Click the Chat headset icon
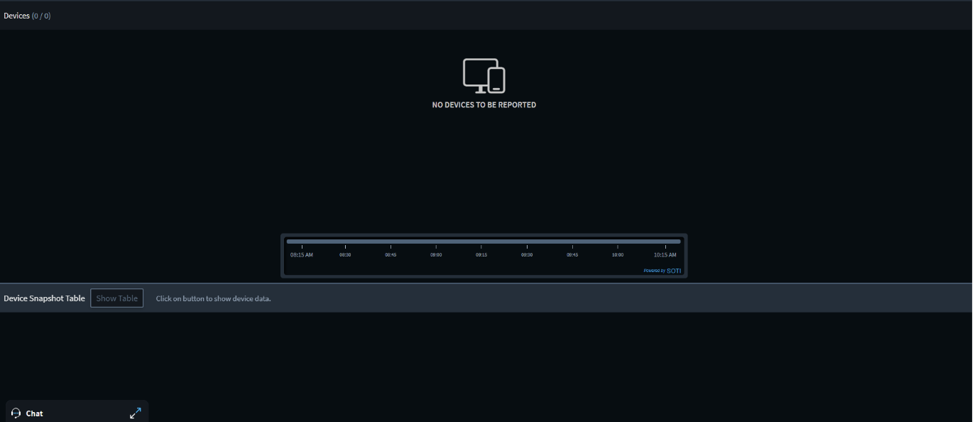The image size is (977, 422). [16, 413]
